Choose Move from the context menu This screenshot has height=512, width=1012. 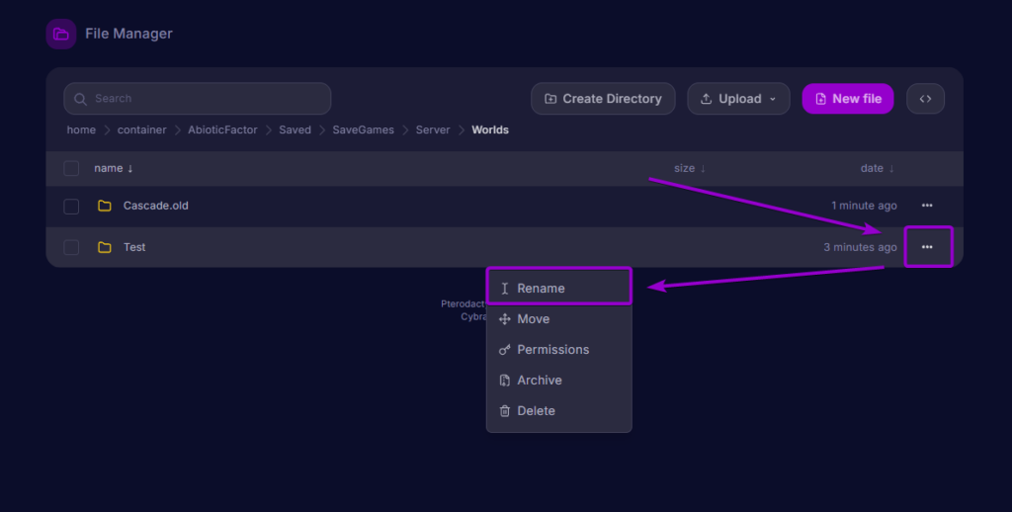[559, 319]
